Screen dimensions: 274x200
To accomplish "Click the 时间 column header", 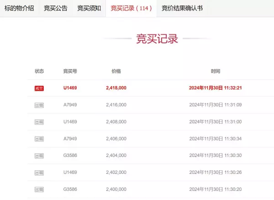I will (x=216, y=71).
